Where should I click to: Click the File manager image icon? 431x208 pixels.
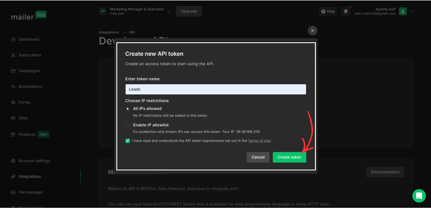(13, 192)
